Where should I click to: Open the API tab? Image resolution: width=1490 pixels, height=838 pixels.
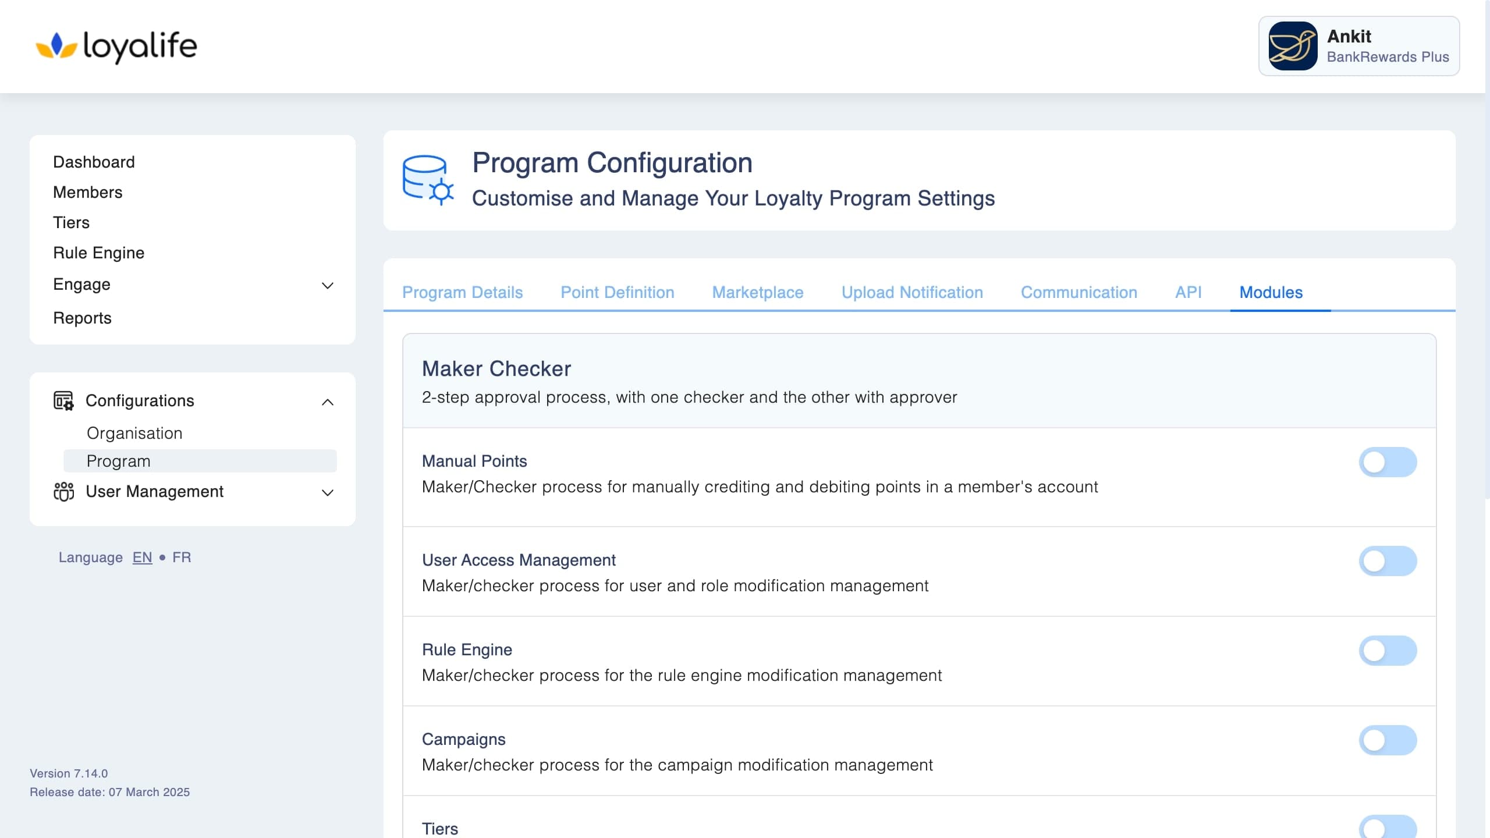point(1188,292)
